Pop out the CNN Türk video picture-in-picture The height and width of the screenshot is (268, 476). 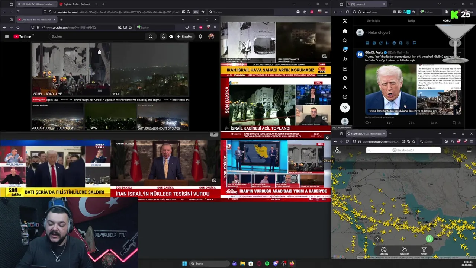pos(324,56)
